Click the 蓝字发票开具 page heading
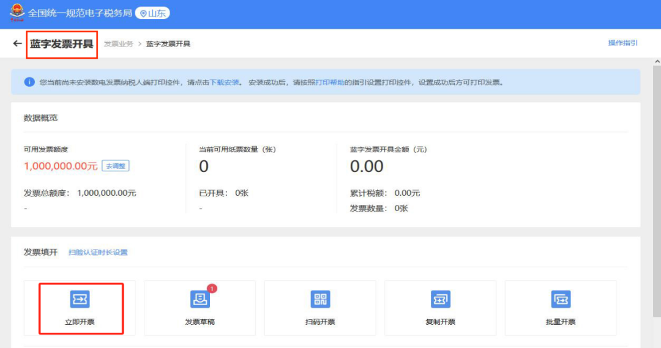 [62, 44]
